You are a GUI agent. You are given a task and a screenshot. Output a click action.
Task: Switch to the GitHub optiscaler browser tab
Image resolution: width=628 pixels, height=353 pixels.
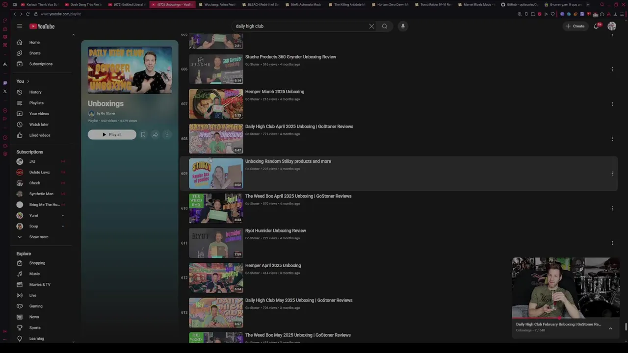click(x=520, y=4)
